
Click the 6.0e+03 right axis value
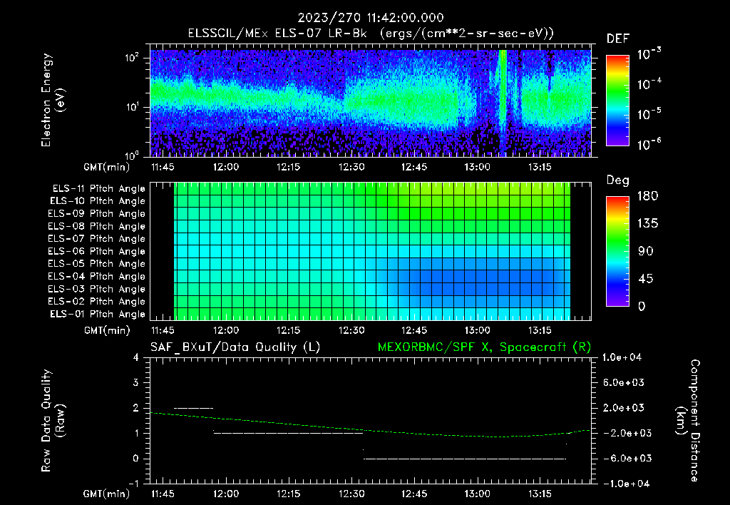coord(624,382)
